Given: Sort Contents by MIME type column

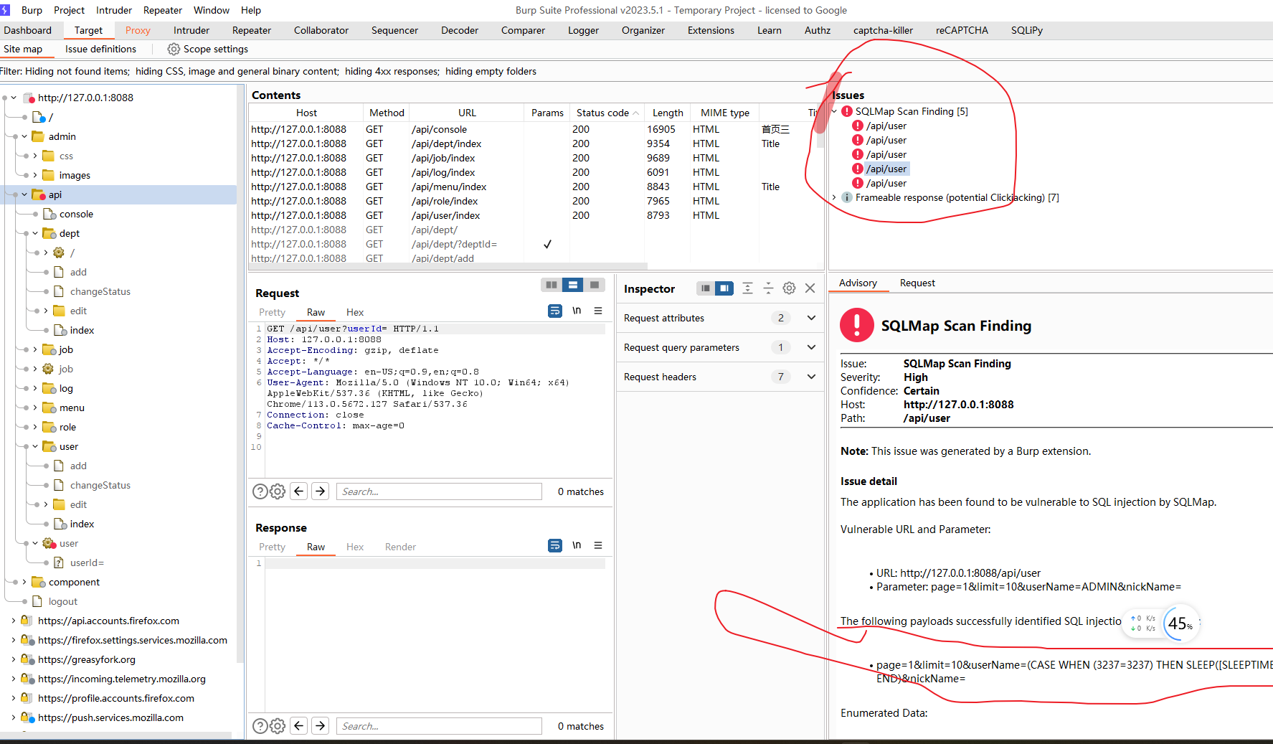Looking at the screenshot, I should pyautogui.click(x=725, y=113).
